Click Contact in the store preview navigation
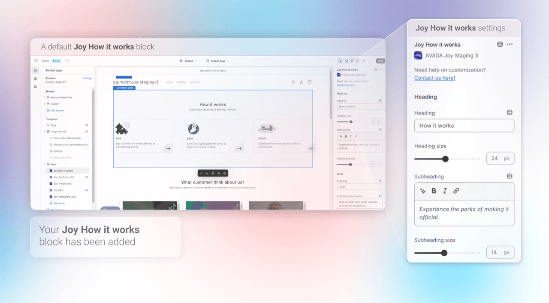549x303 pixels. point(194,82)
